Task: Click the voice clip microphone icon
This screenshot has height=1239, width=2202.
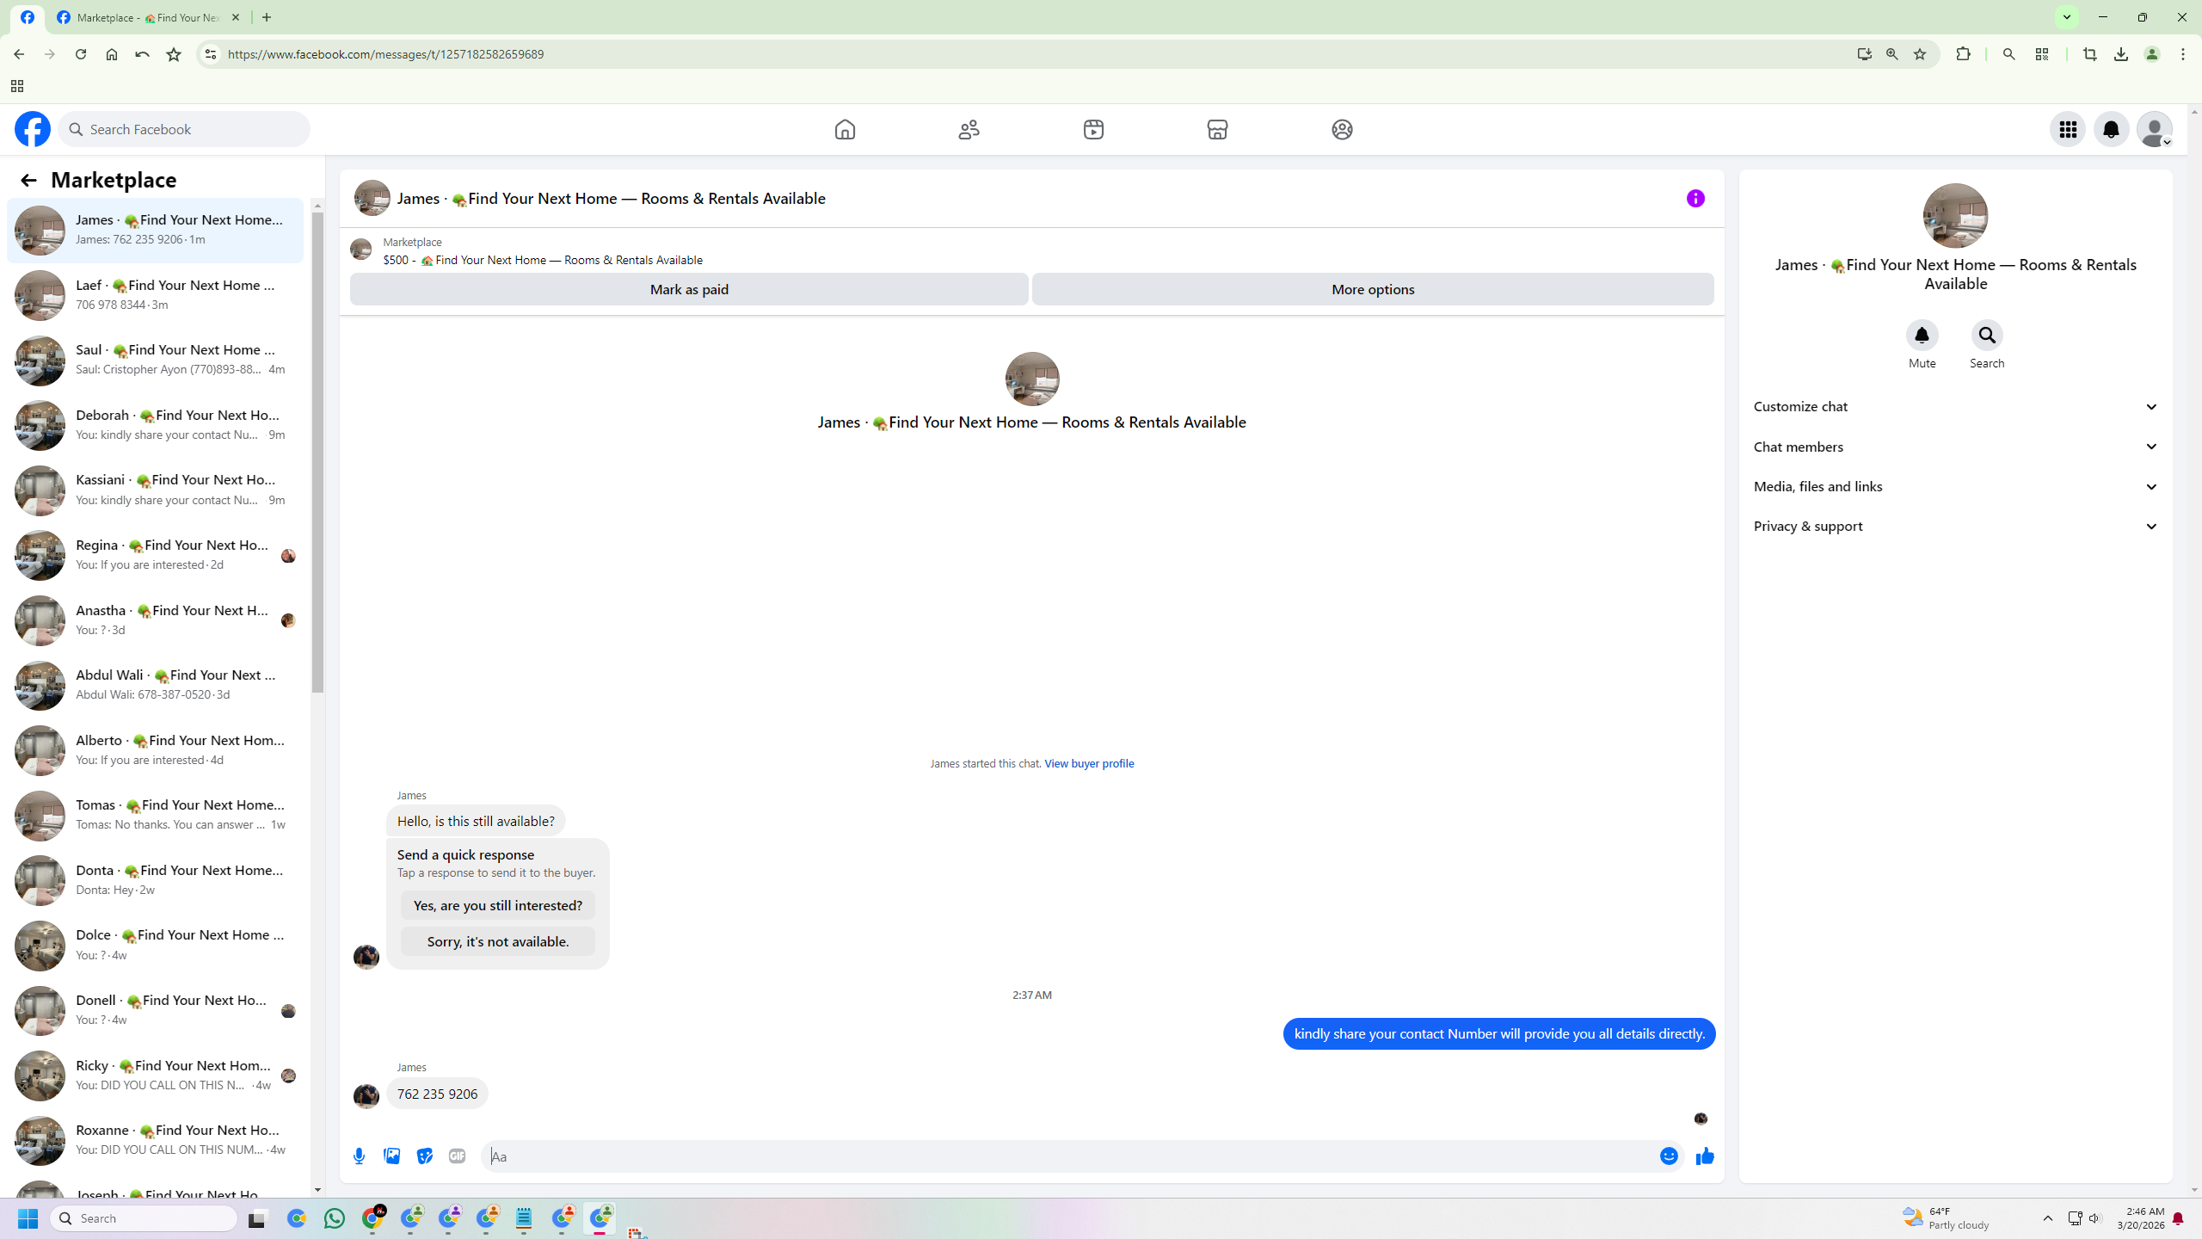Action: (x=360, y=1156)
